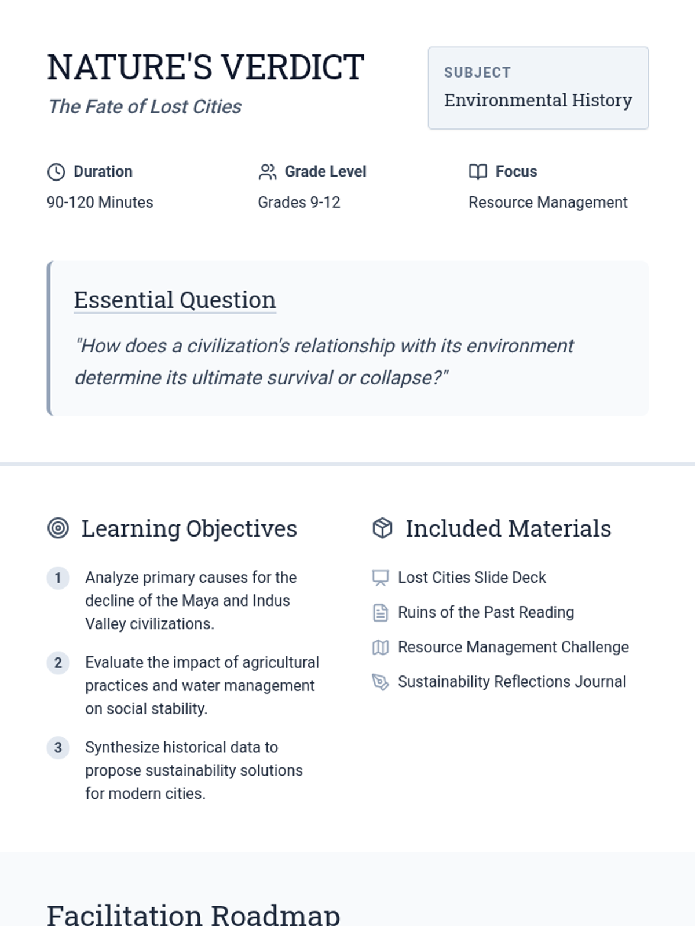This screenshot has width=695, height=926.
Task: Click the clock icon beside Duration
Action: point(56,172)
